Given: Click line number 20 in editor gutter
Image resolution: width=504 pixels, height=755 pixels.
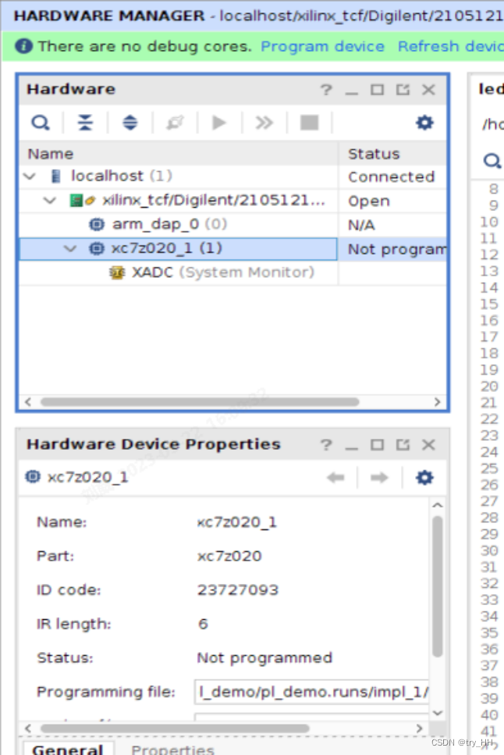Looking at the screenshot, I should pyautogui.click(x=488, y=386).
